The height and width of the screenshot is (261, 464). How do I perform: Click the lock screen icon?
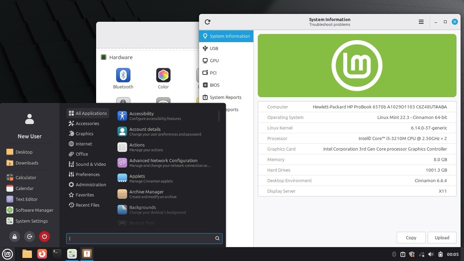15,237
